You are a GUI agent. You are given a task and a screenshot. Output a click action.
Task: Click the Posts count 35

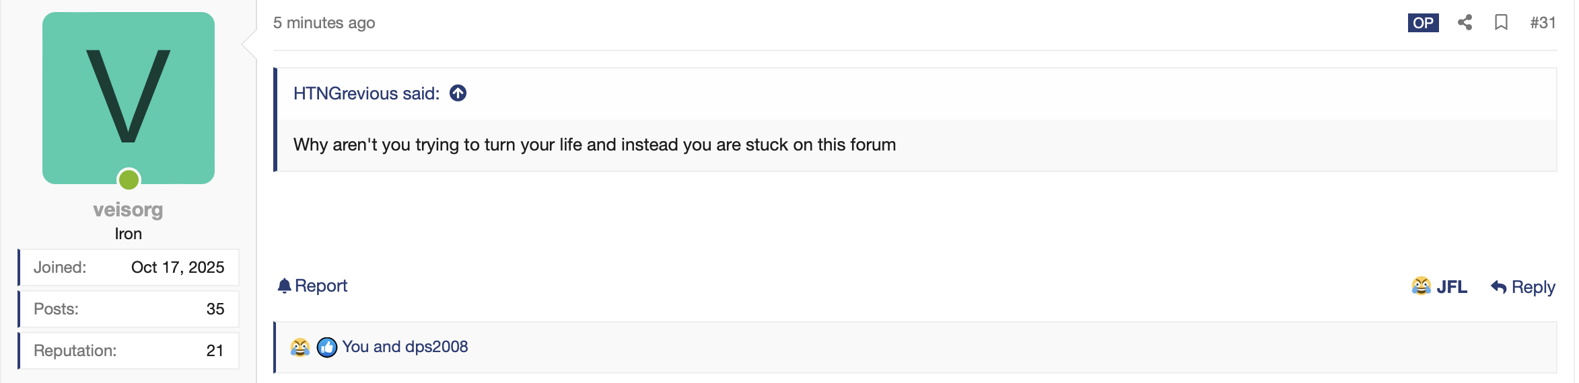[215, 309]
